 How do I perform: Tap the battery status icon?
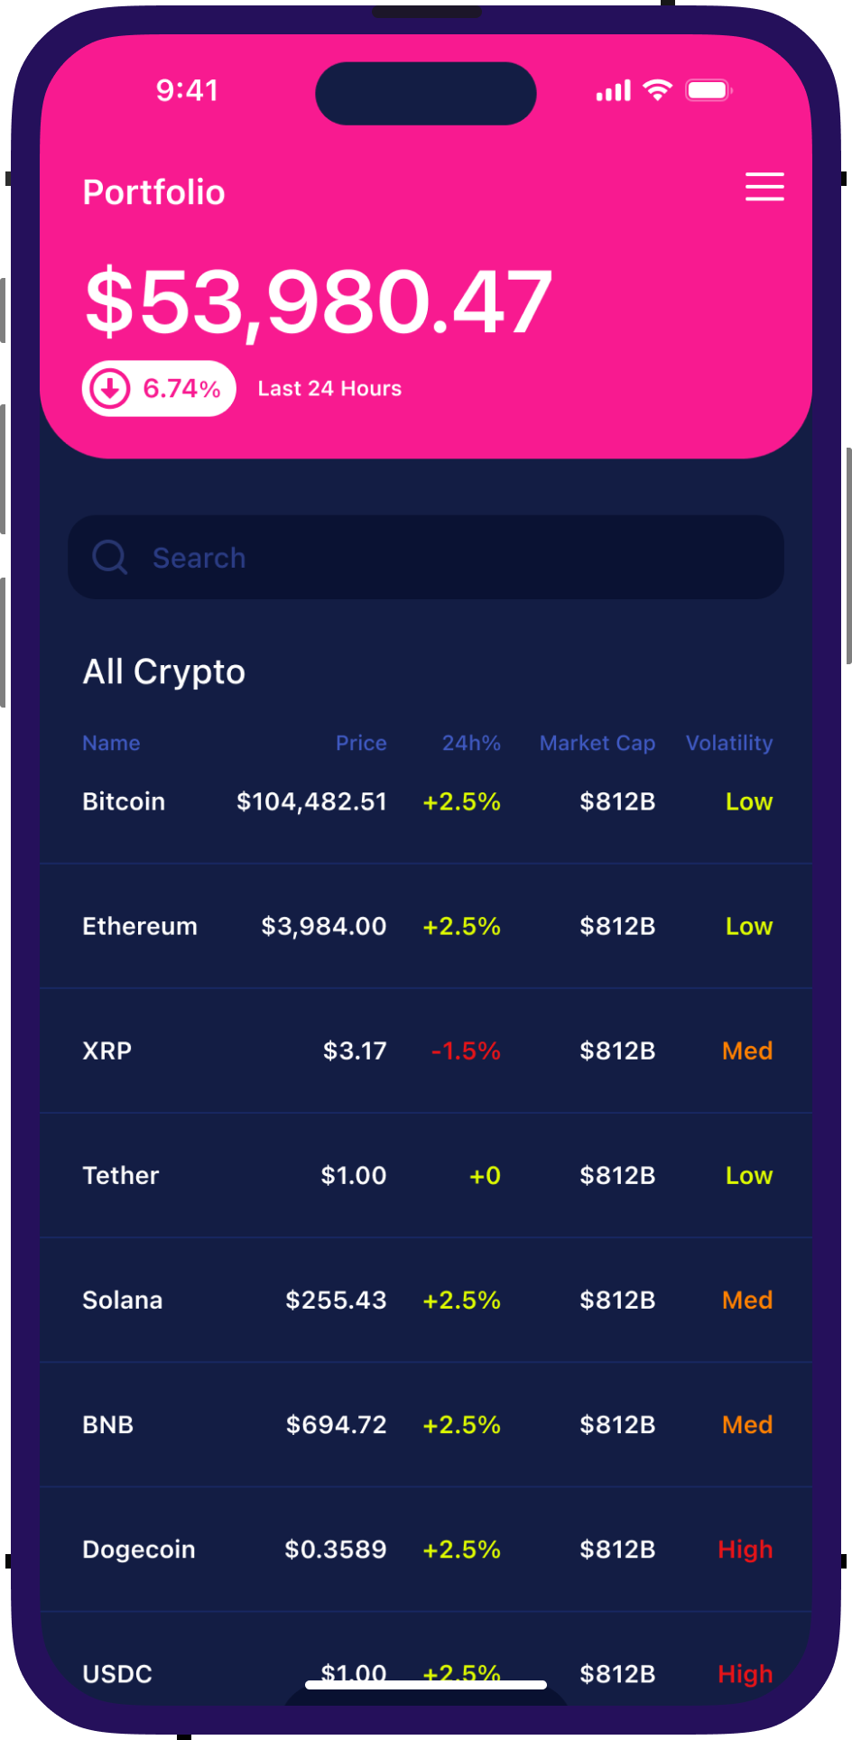[708, 90]
